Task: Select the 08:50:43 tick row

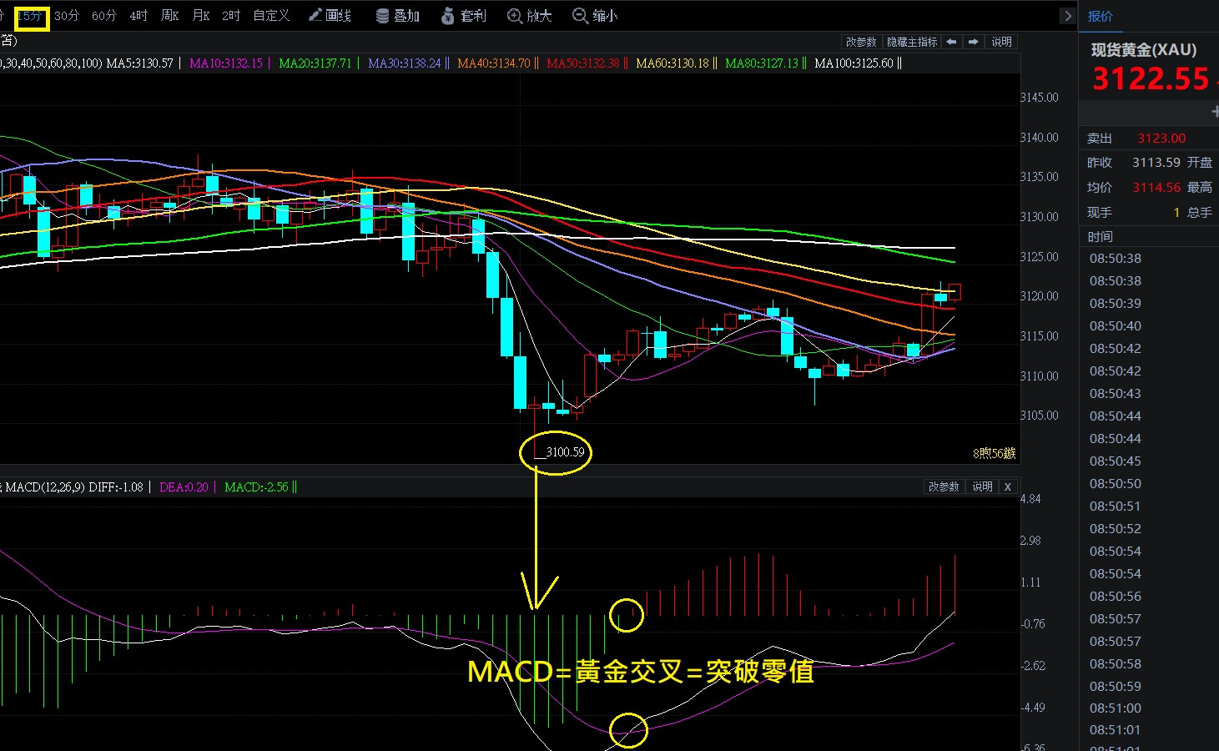Action: click(1116, 394)
